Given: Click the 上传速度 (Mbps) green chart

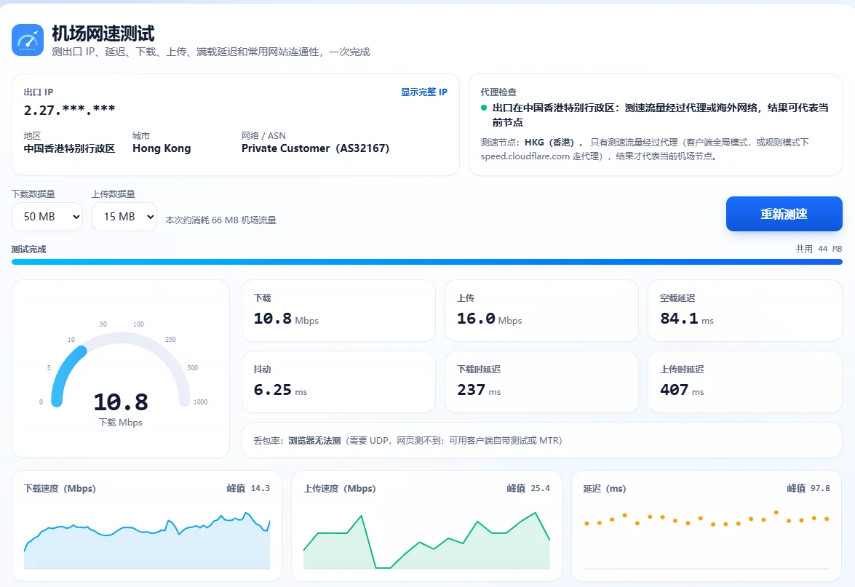Looking at the screenshot, I should click(x=426, y=540).
